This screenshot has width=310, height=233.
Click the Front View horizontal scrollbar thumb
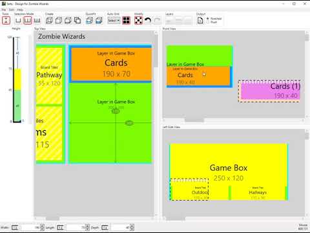pos(194,120)
